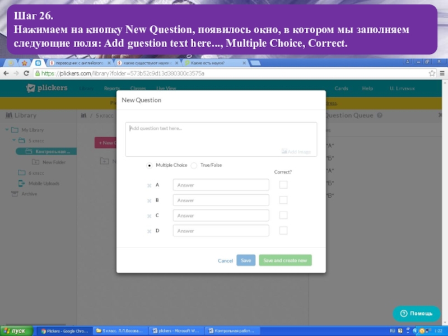Select the True/False radio button
448x336 pixels.
pos(194,165)
